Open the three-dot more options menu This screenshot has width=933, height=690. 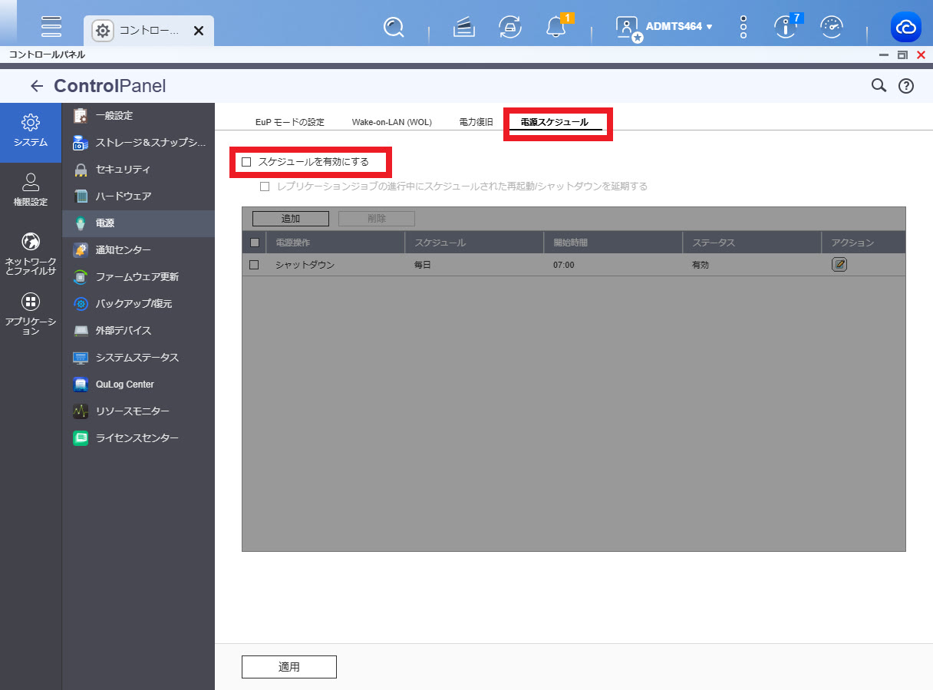[x=743, y=27]
